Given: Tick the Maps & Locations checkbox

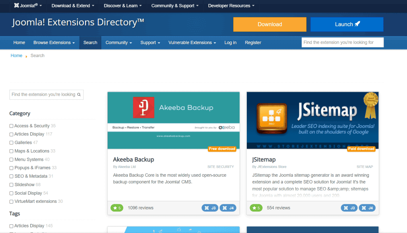Looking at the screenshot, I should [x=11, y=151].
